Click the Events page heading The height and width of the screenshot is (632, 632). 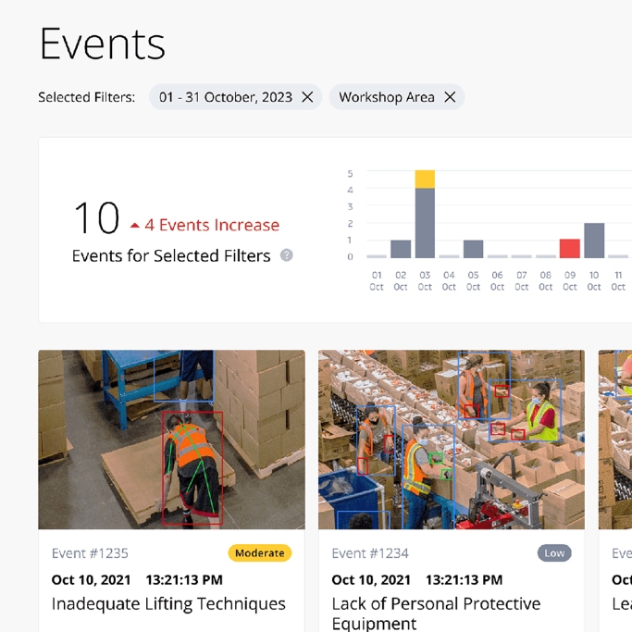[x=103, y=43]
